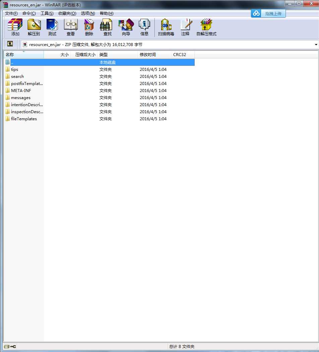Go up one level with arrow button

pos(10,44)
